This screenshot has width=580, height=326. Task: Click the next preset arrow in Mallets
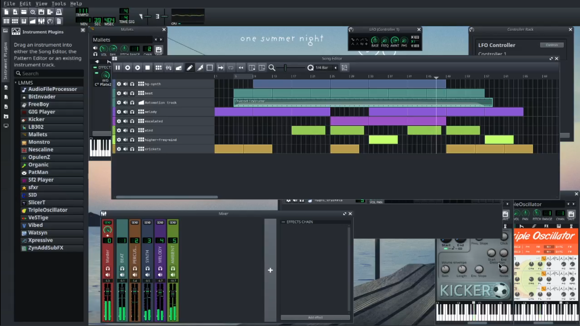click(x=161, y=40)
